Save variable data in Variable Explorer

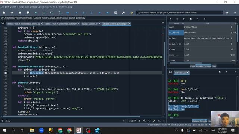tap(177, 19)
